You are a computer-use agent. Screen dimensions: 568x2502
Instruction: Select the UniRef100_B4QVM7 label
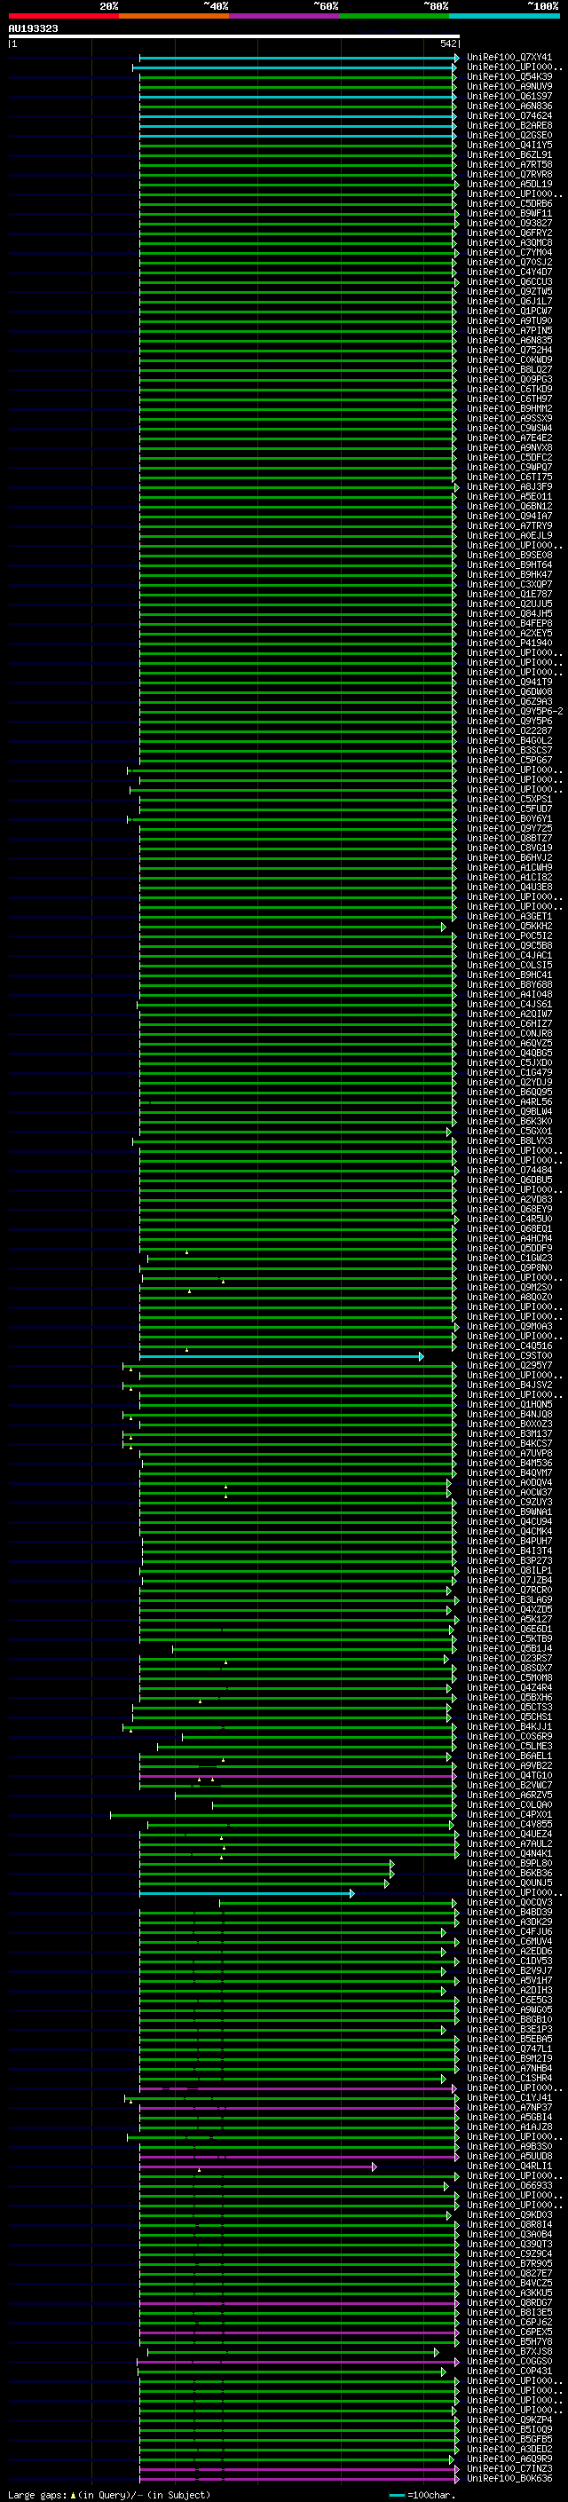tap(509, 1473)
